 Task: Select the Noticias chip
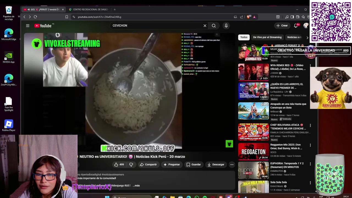click(x=295, y=37)
